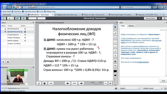The width and height of the screenshot is (167, 94).
Task: Select the triangle shape tool
Action: tap(115, 47)
